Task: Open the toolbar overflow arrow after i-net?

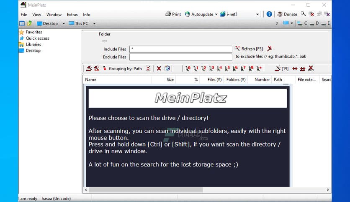Action: coord(257,15)
